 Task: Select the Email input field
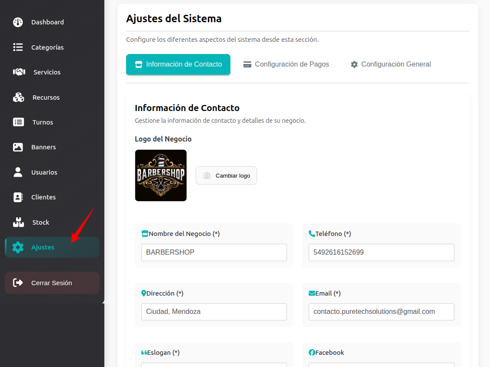pyautogui.click(x=381, y=312)
